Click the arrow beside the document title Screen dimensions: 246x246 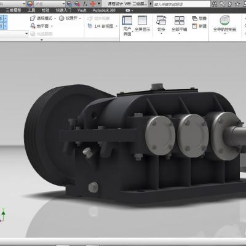151,4
